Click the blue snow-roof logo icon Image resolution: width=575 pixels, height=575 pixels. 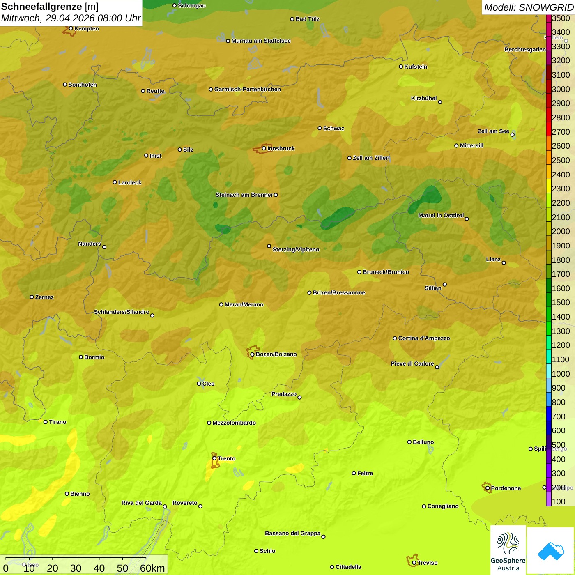tap(551, 551)
